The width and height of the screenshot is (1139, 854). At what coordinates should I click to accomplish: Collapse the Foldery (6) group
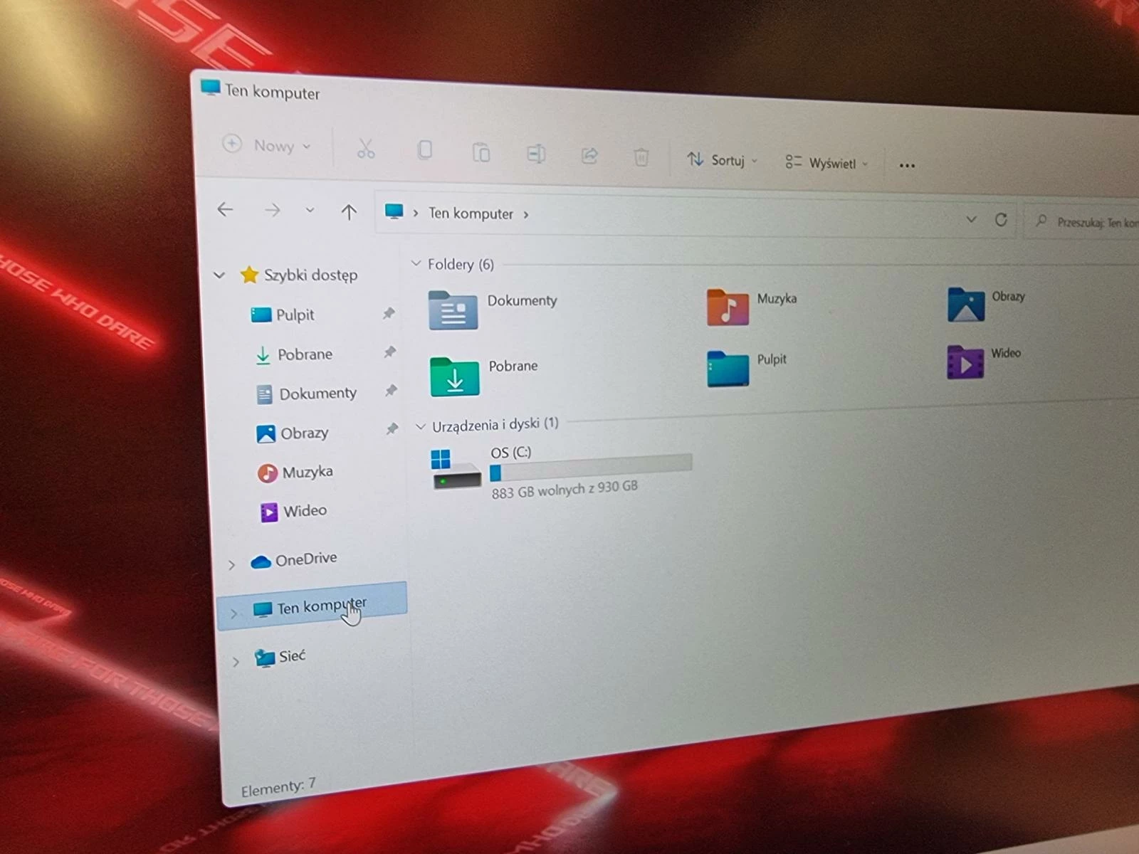416,263
